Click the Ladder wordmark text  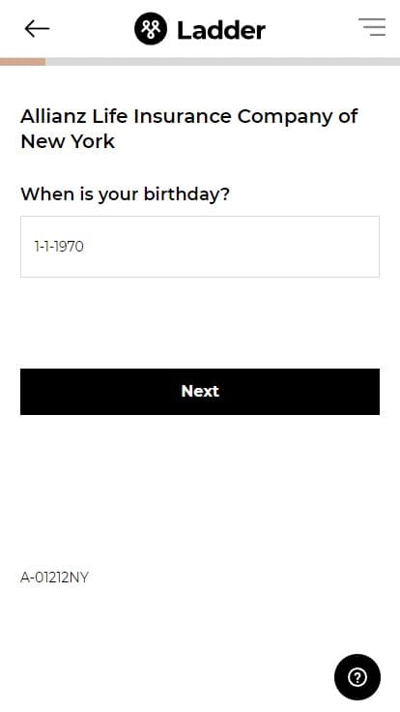221,30
